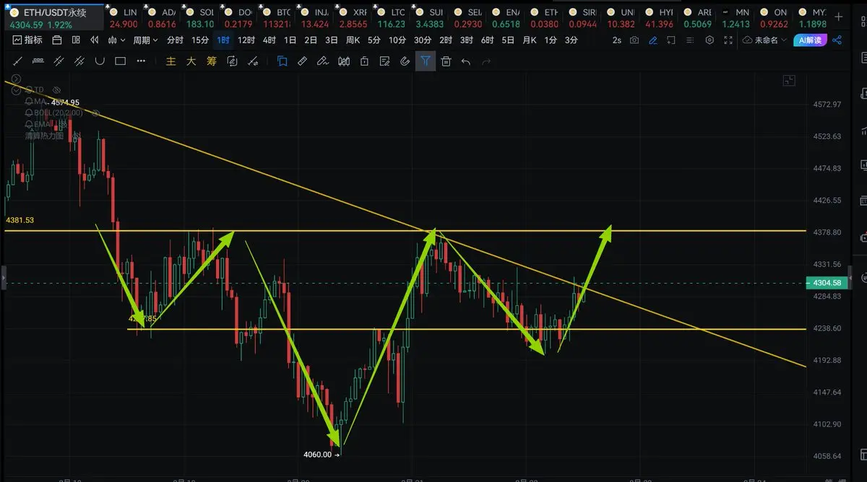Select the measuring ruler tool
The image size is (867, 482).
click(x=303, y=61)
